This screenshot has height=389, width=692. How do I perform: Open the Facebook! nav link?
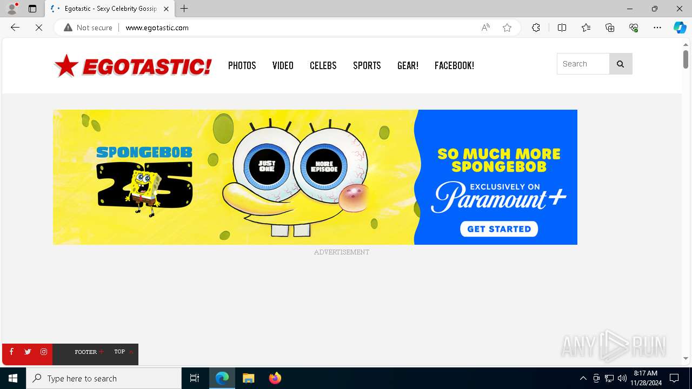[x=454, y=65]
